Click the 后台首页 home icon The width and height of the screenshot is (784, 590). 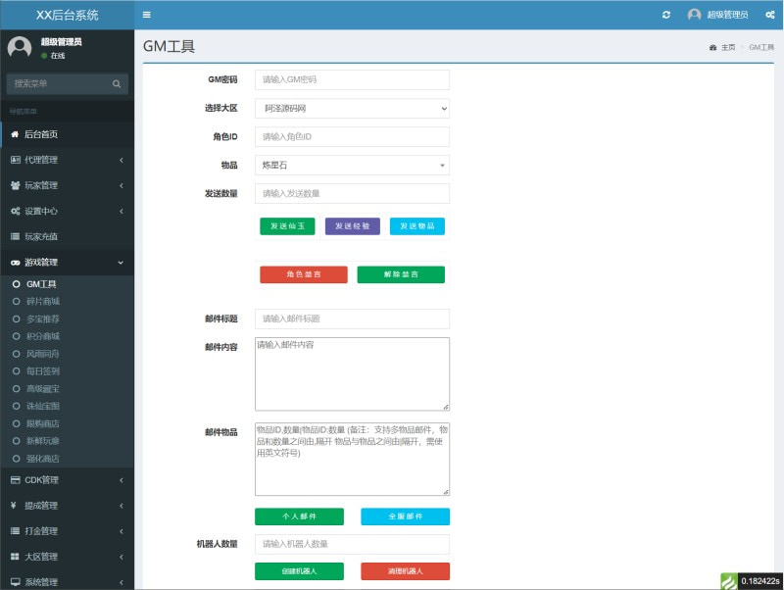point(15,134)
